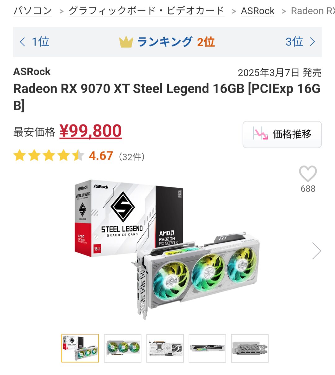Screen dimensions: 335x375
Task: Open the ASRock breadcrumb link
Action: pyautogui.click(x=258, y=11)
